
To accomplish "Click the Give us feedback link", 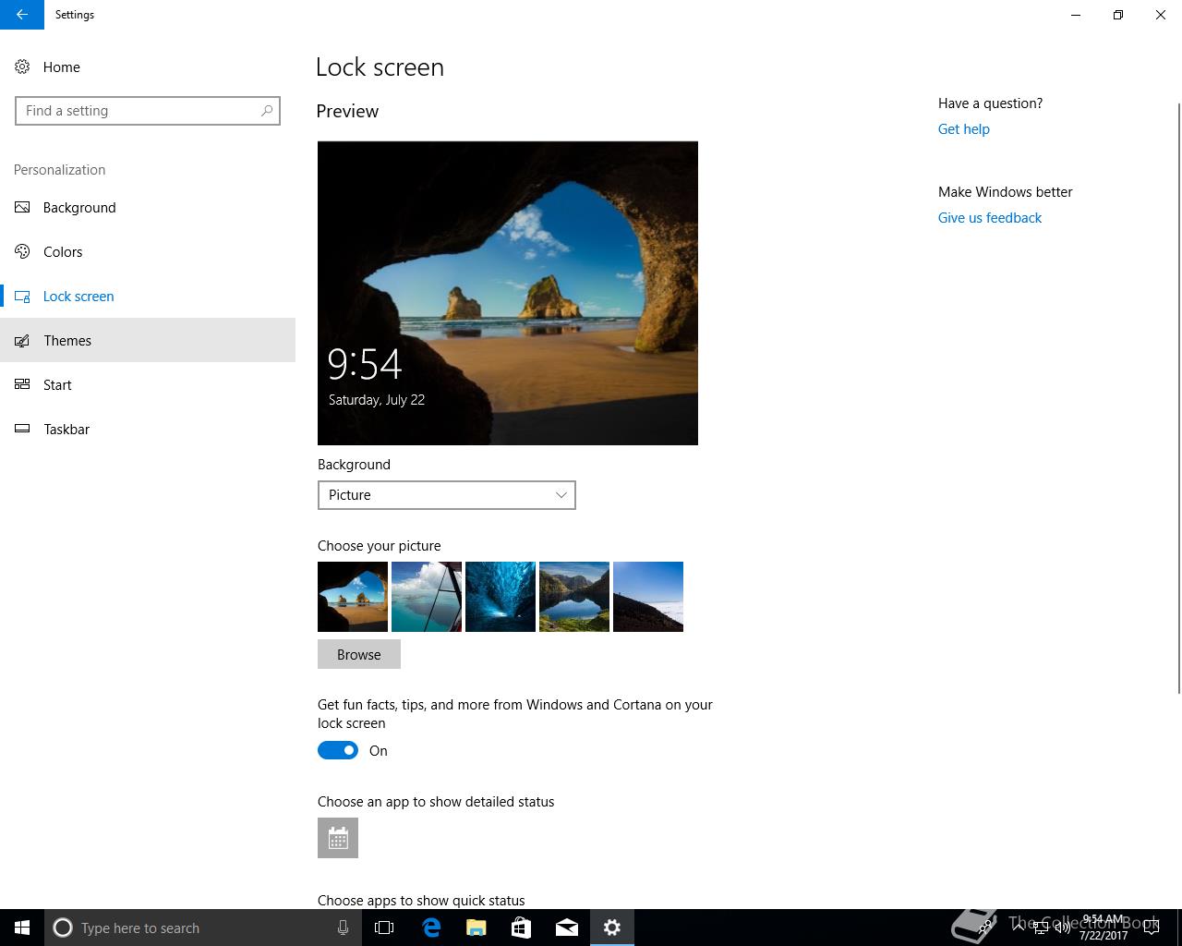I will [x=990, y=218].
